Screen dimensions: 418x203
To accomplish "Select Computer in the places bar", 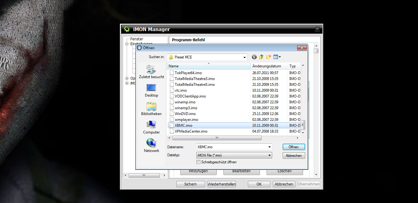I will click(x=151, y=127).
